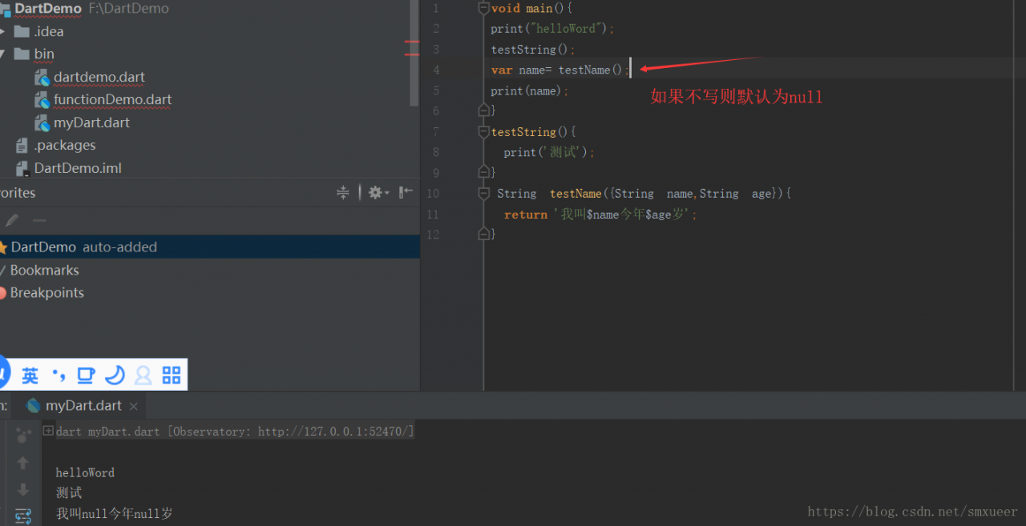Click return '我叫$name今年$age岁' line
The image size is (1026, 526).
(x=600, y=214)
